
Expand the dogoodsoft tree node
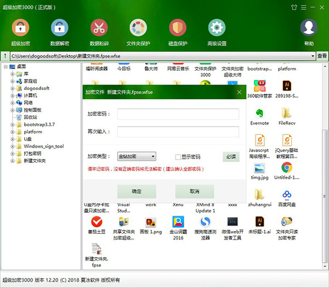[13, 88]
